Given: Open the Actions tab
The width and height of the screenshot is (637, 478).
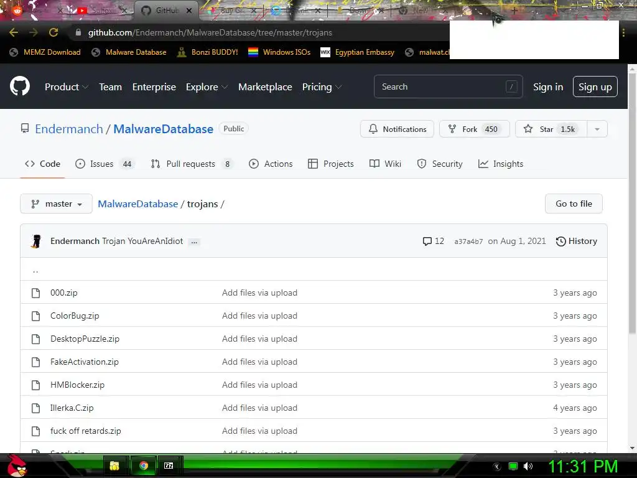Looking at the screenshot, I should click(x=271, y=164).
